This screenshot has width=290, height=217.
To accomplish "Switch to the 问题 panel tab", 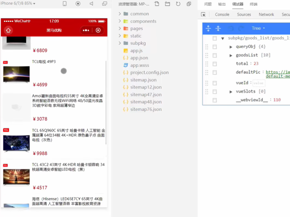I will [208, 4].
